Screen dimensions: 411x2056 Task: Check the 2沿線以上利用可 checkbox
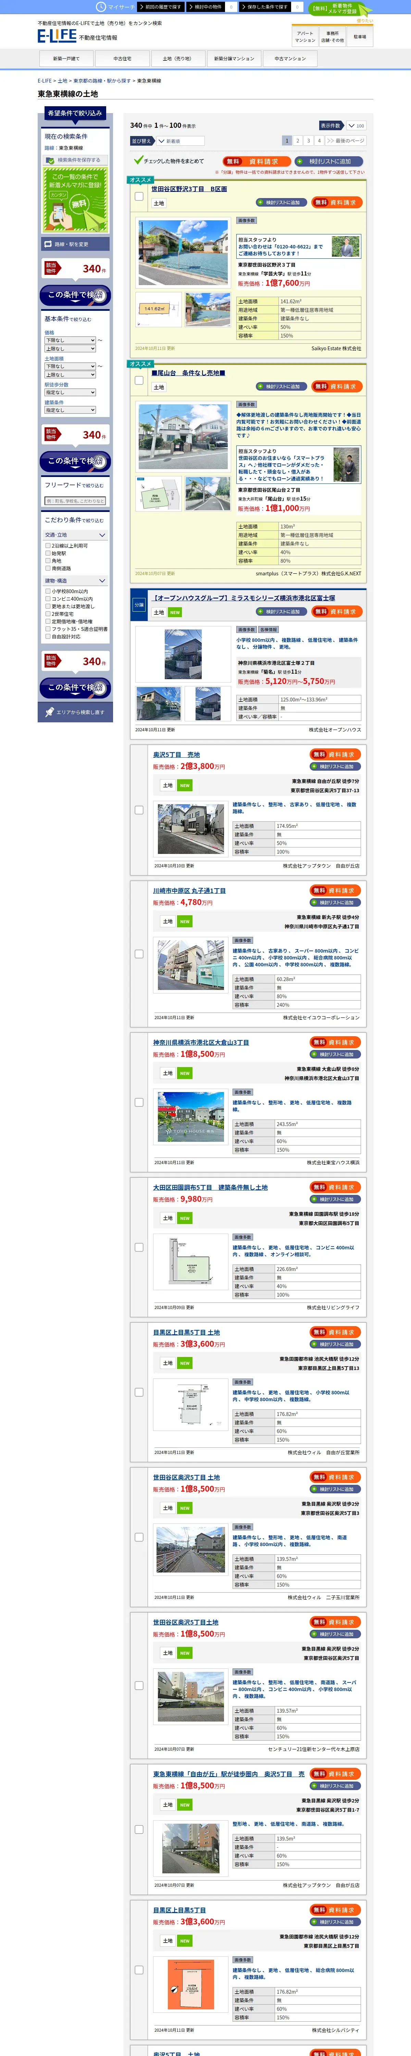(48, 546)
